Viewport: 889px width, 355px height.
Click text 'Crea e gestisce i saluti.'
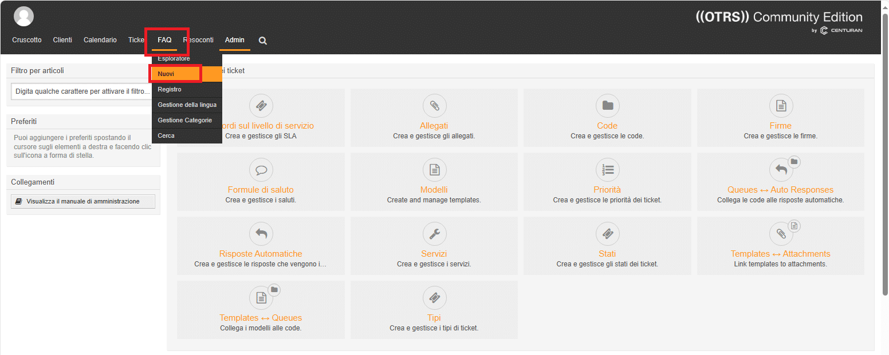[261, 200]
